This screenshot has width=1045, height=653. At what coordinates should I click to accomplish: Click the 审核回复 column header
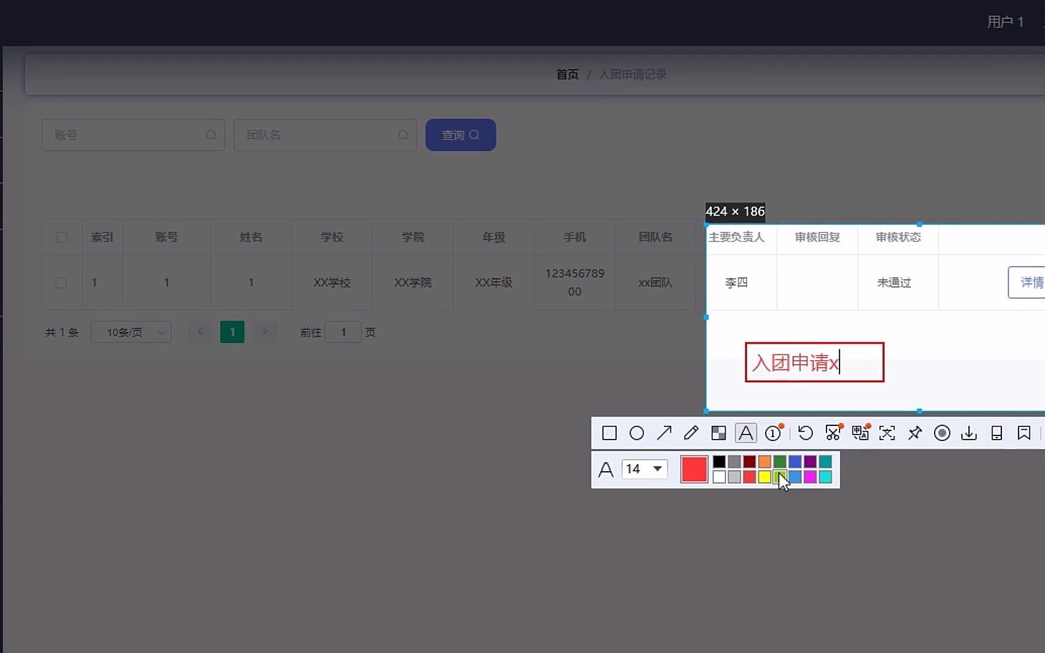click(817, 237)
